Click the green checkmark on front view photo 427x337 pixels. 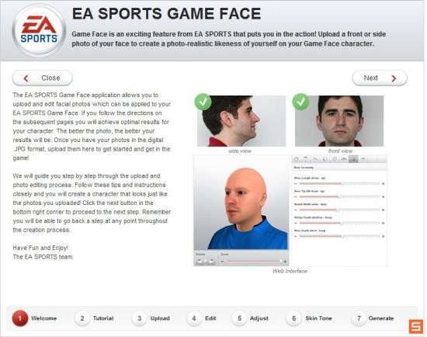300,102
